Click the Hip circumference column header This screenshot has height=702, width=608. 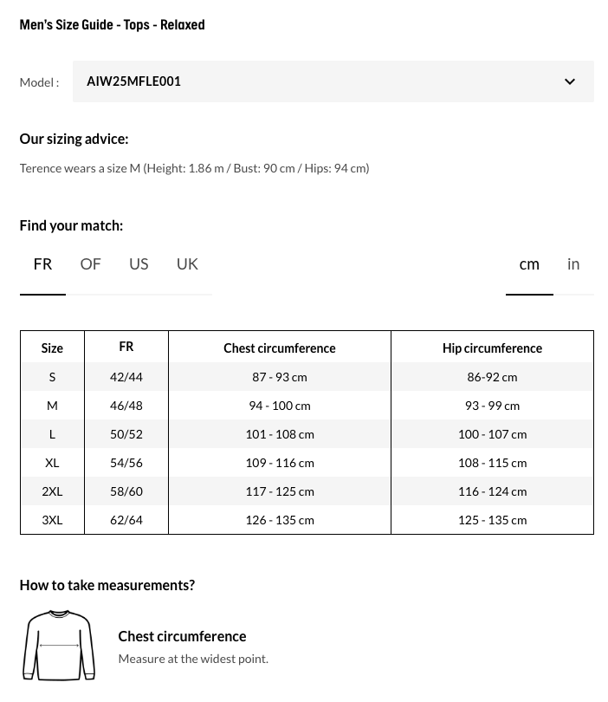click(492, 348)
